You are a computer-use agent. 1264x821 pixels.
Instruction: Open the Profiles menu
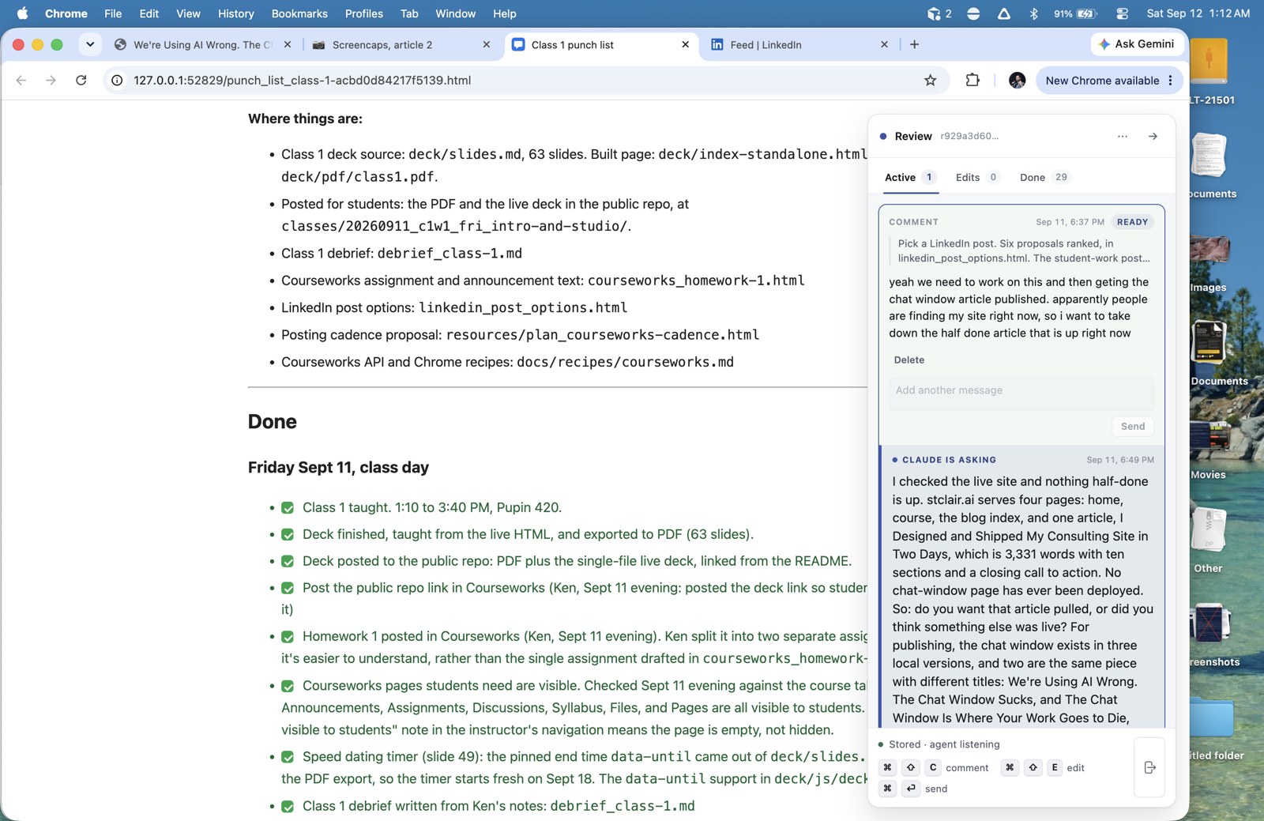pyautogui.click(x=364, y=13)
